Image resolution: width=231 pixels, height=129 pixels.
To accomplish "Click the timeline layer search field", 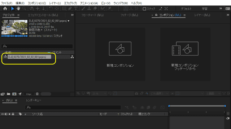I will [x=73, y=107].
